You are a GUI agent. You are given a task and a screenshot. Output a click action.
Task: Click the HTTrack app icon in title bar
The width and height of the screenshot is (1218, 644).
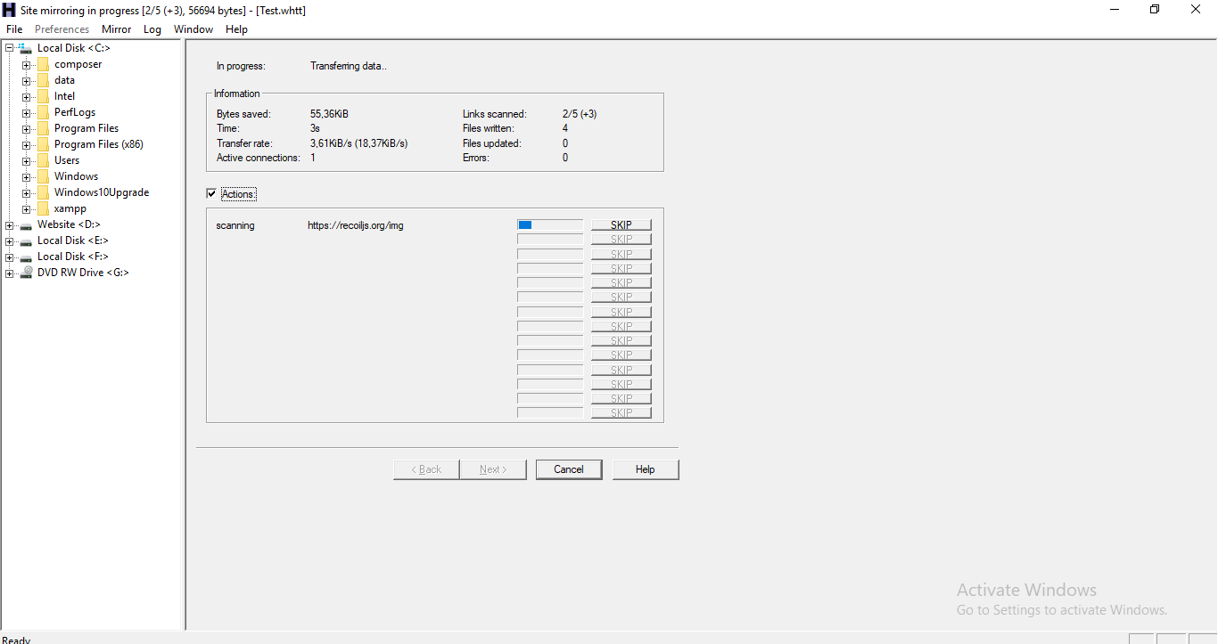tap(9, 10)
